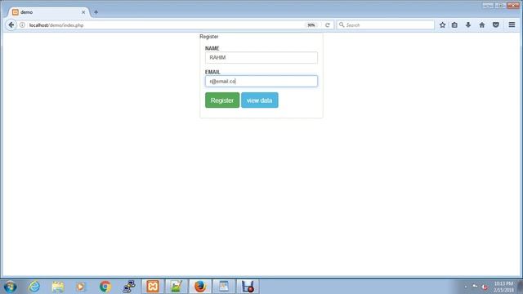Click the taskbar clock showing time
523x294 pixels.
(503, 287)
